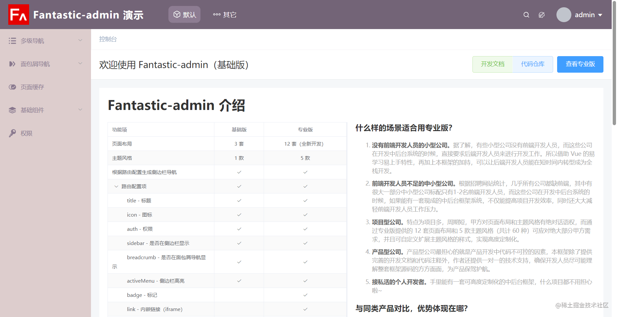
Task: Click the theme settings icon in header
Action: [x=542, y=15]
